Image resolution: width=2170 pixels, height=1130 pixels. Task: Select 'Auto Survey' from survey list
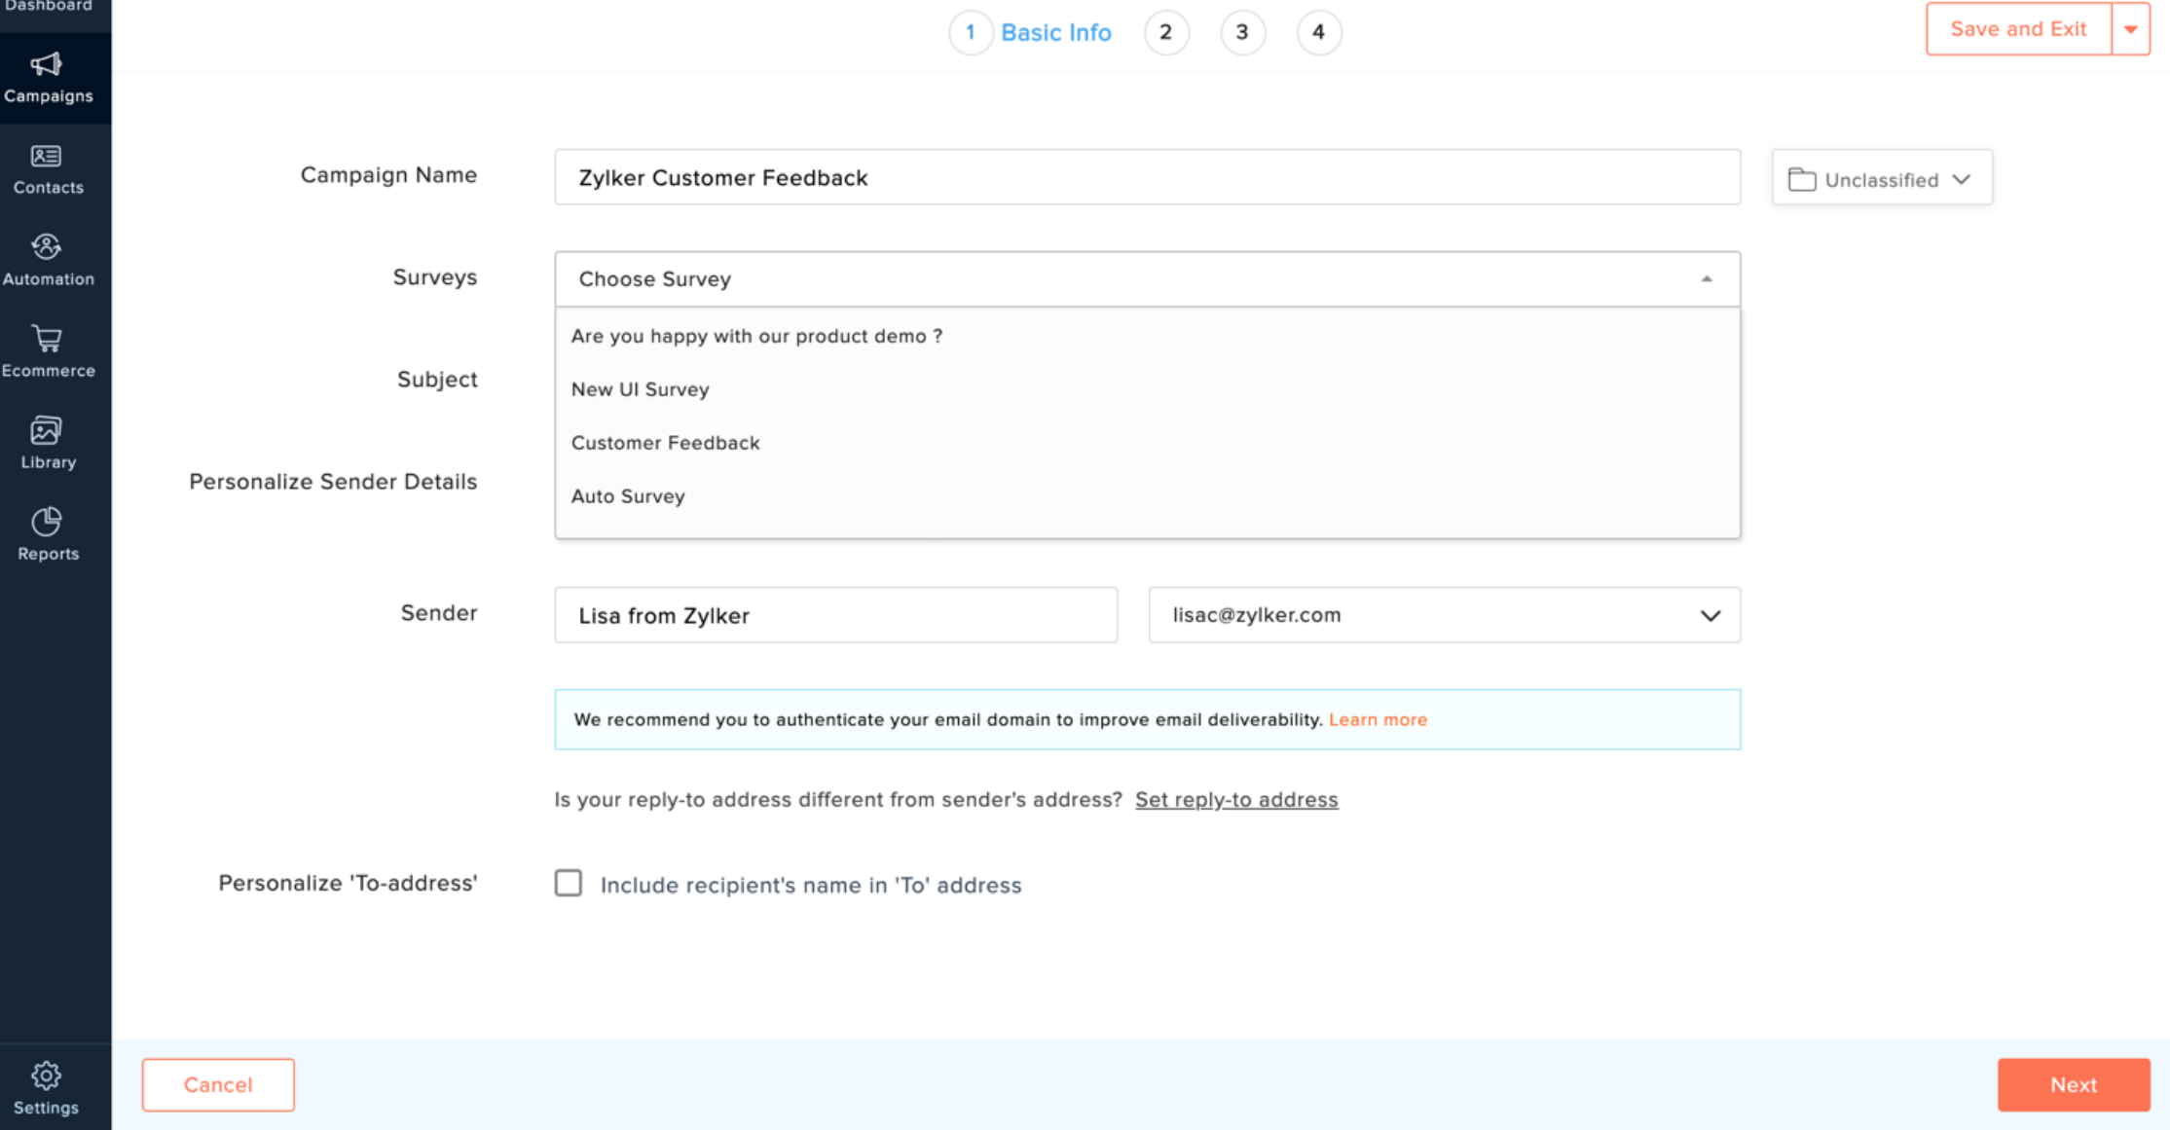point(627,496)
